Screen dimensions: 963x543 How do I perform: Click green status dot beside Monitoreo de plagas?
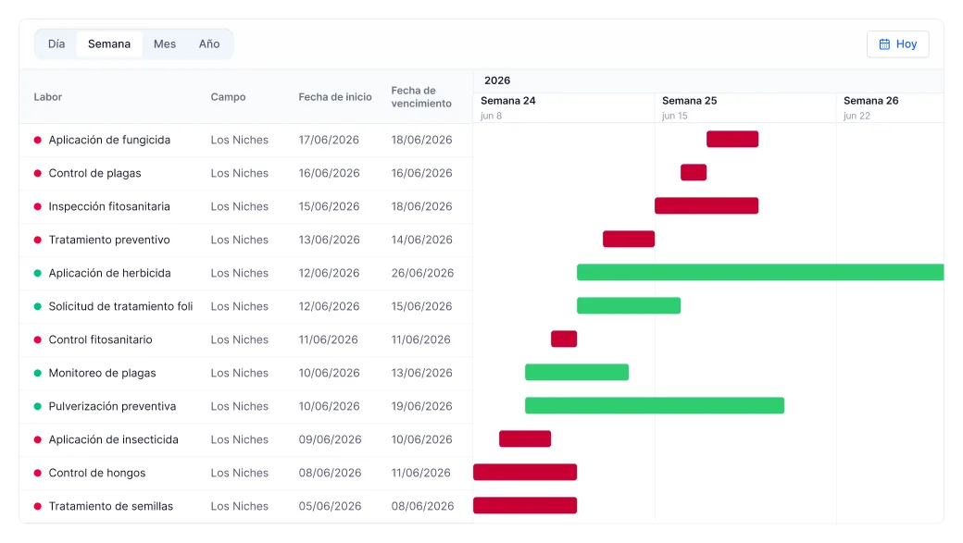37,373
